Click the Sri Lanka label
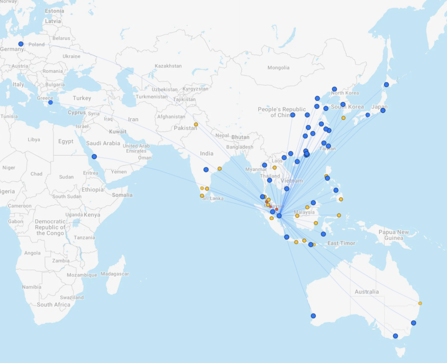This screenshot has height=363, width=447. pyautogui.click(x=213, y=199)
